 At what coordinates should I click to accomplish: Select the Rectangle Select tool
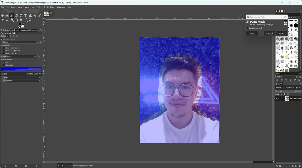7,16
